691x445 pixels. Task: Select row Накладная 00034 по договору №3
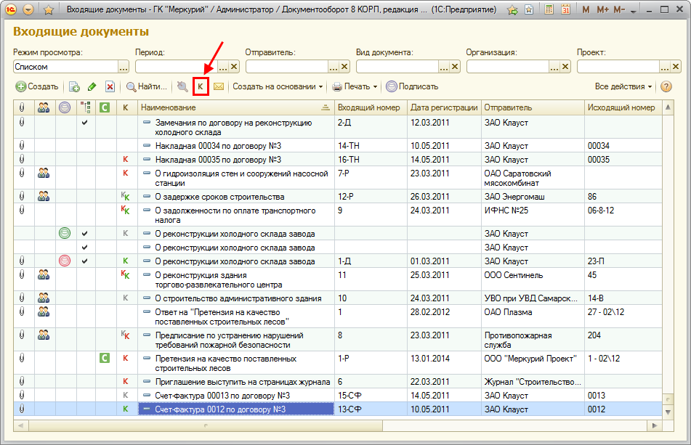[x=218, y=146]
